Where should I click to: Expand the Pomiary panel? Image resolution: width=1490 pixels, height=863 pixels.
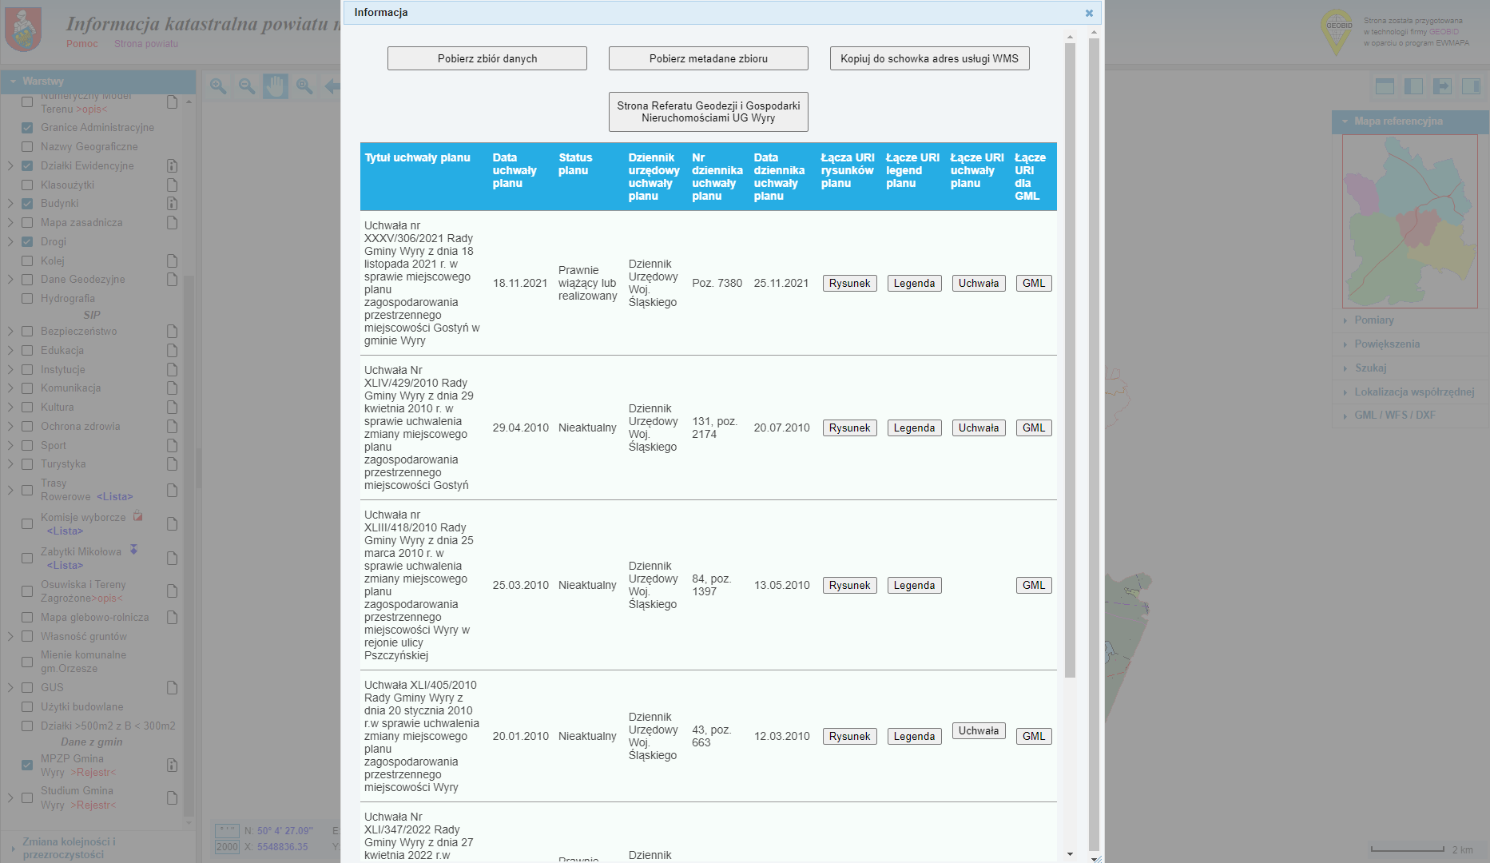click(x=1373, y=320)
